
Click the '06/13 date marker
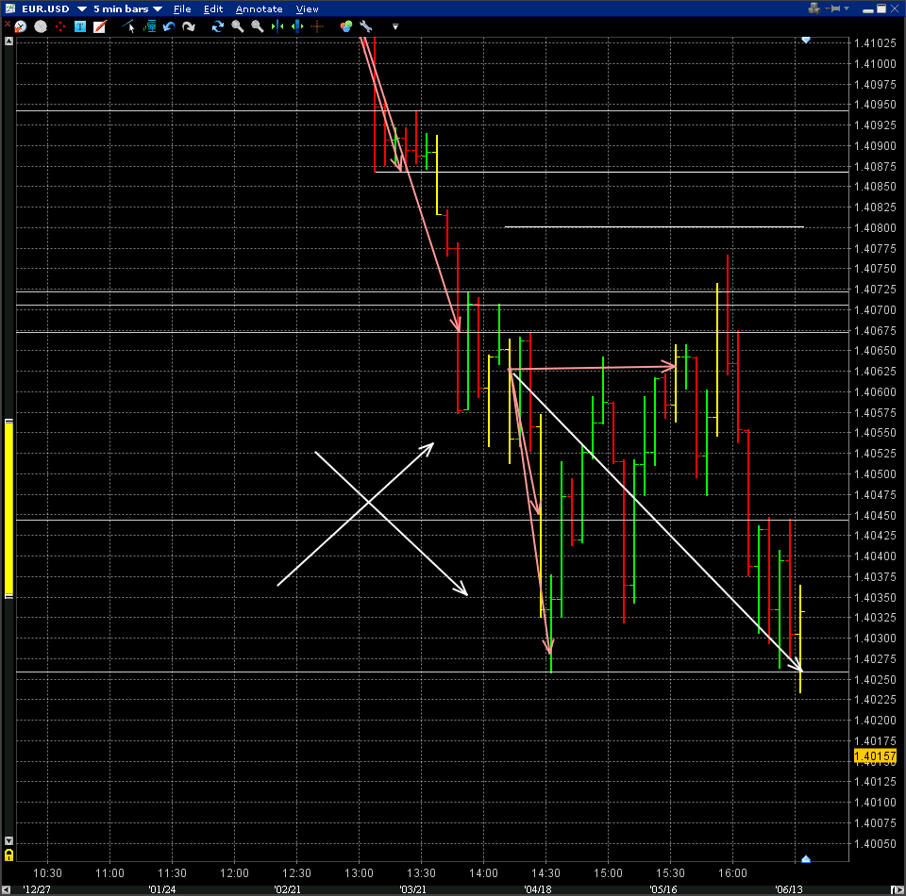[789, 889]
